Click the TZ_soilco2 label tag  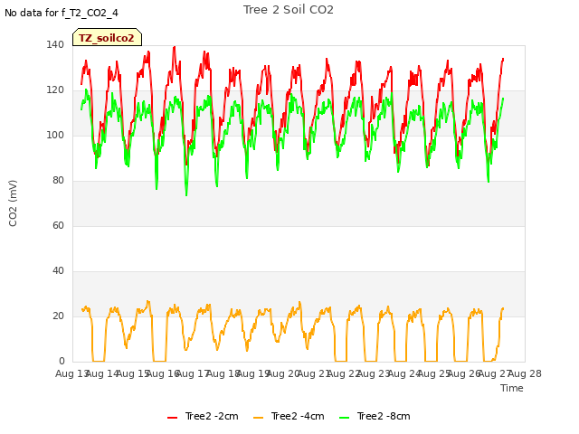coord(107,38)
